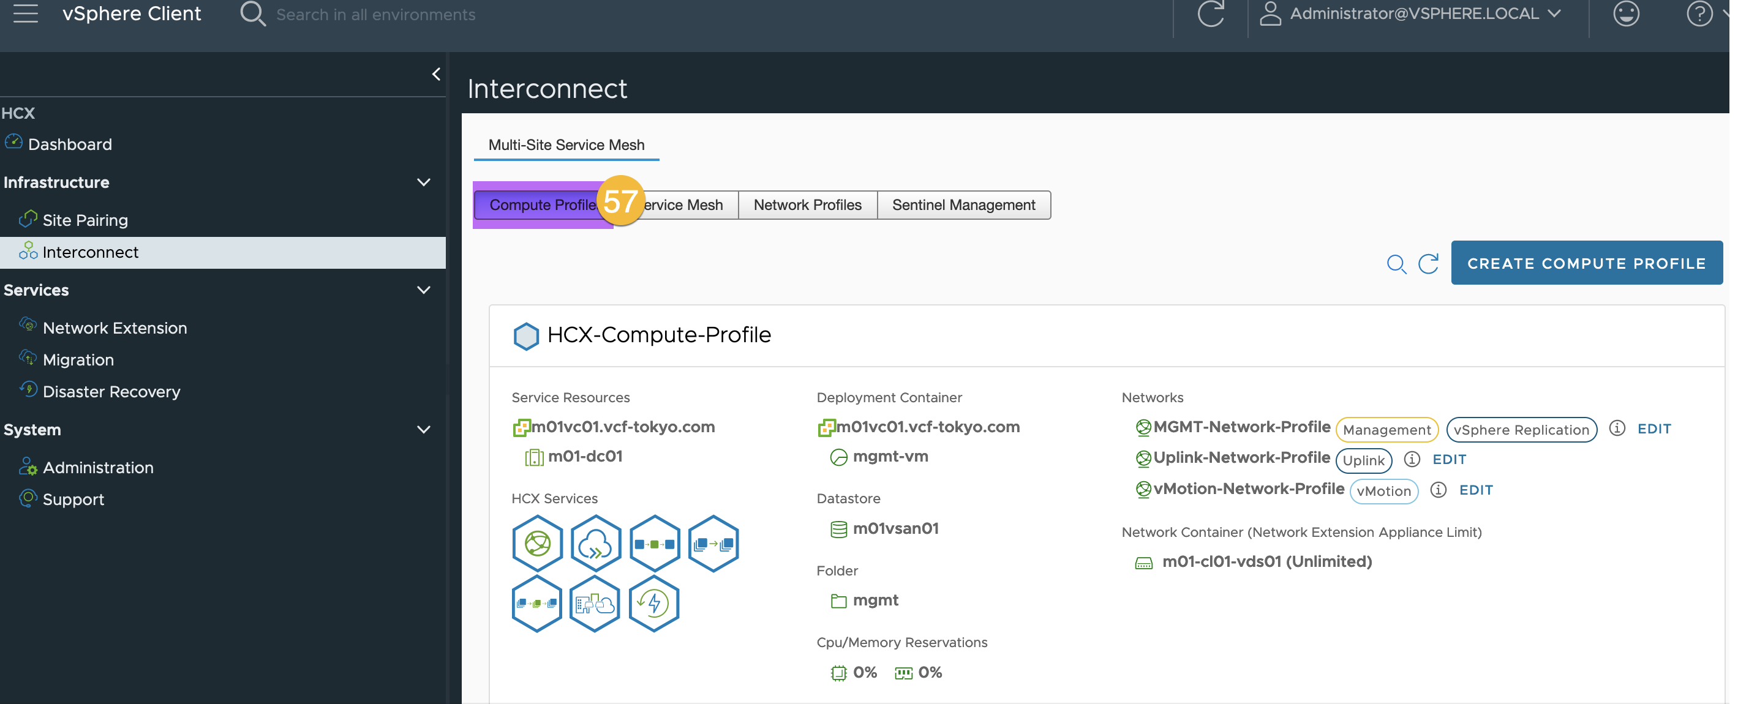Click the vSphere Replication tag badge
1738x704 pixels.
pos(1521,430)
